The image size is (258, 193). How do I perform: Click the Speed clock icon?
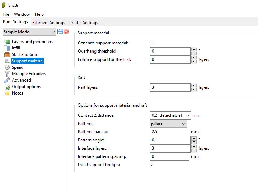(x=7, y=67)
